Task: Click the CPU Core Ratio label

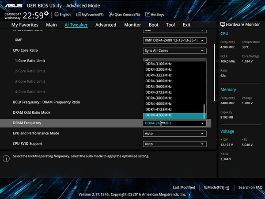Action: [x=25, y=50]
